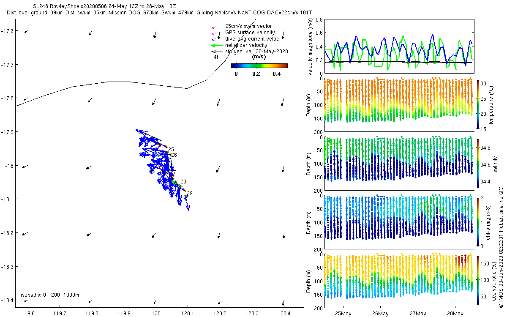Click the blue dive-avg current legend arrow

click(217, 40)
